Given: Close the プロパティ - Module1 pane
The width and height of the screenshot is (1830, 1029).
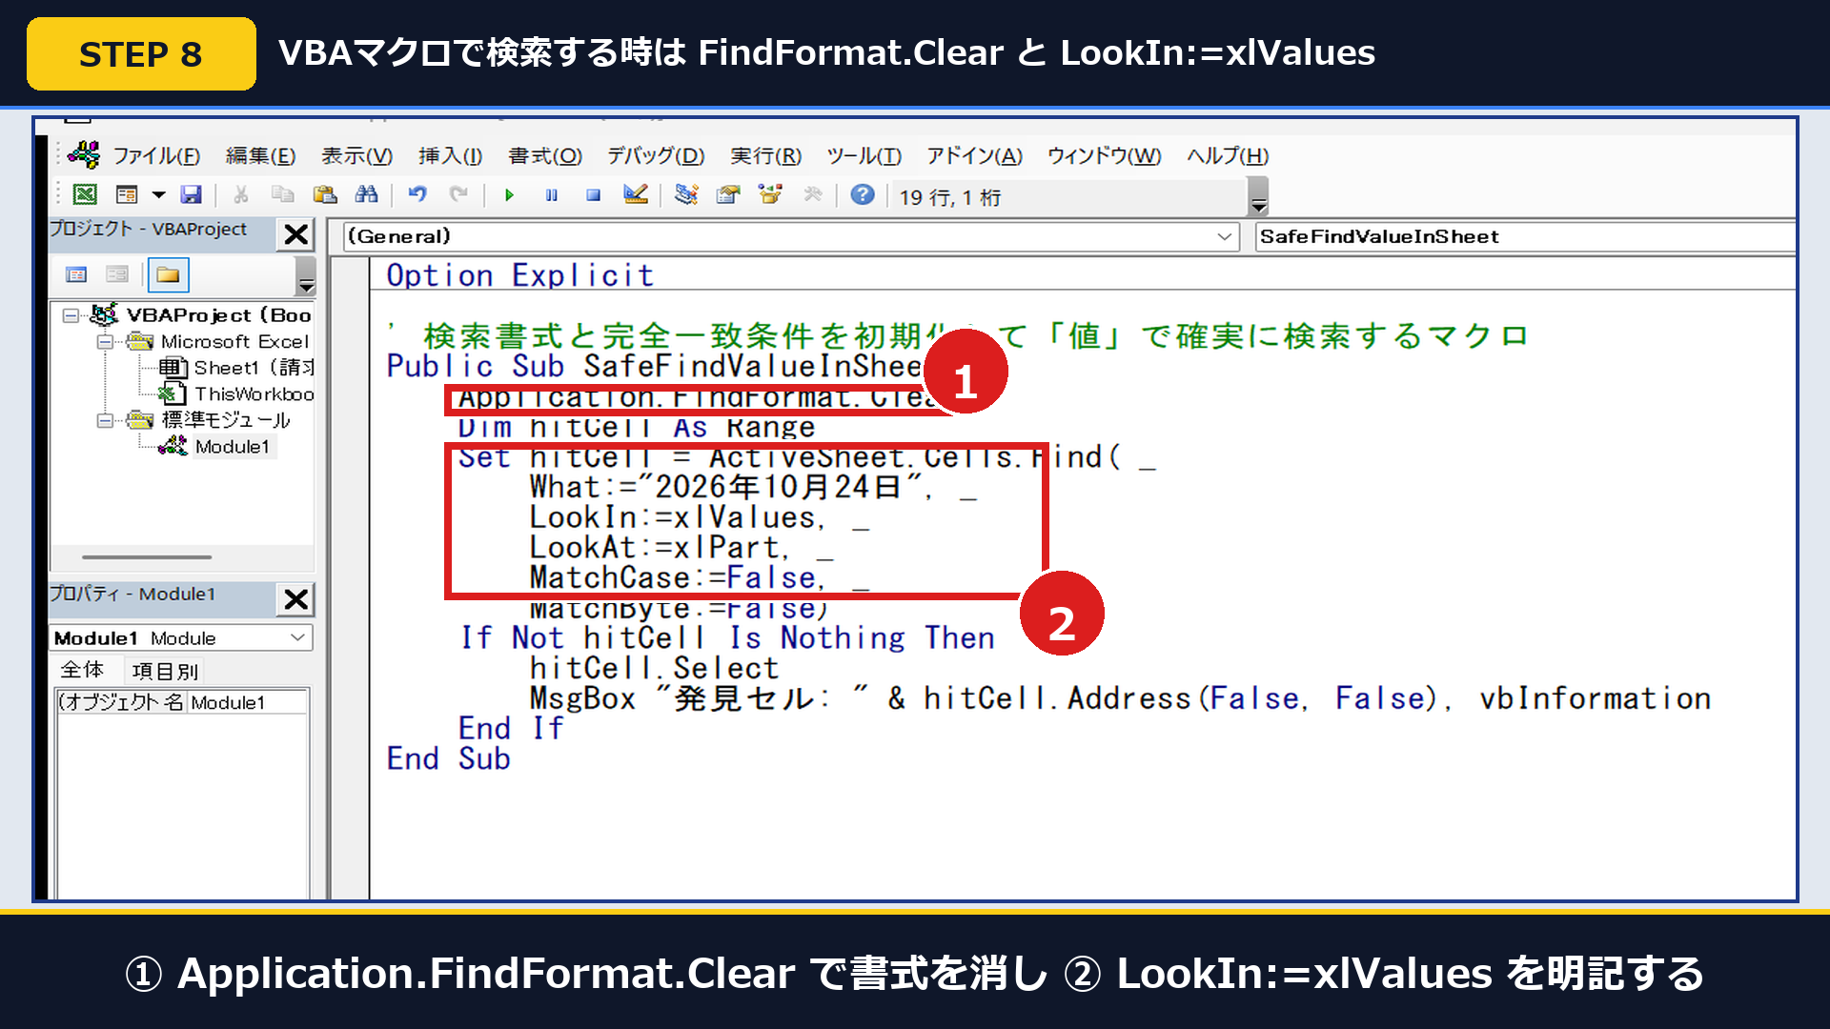Looking at the screenshot, I should pos(296,599).
